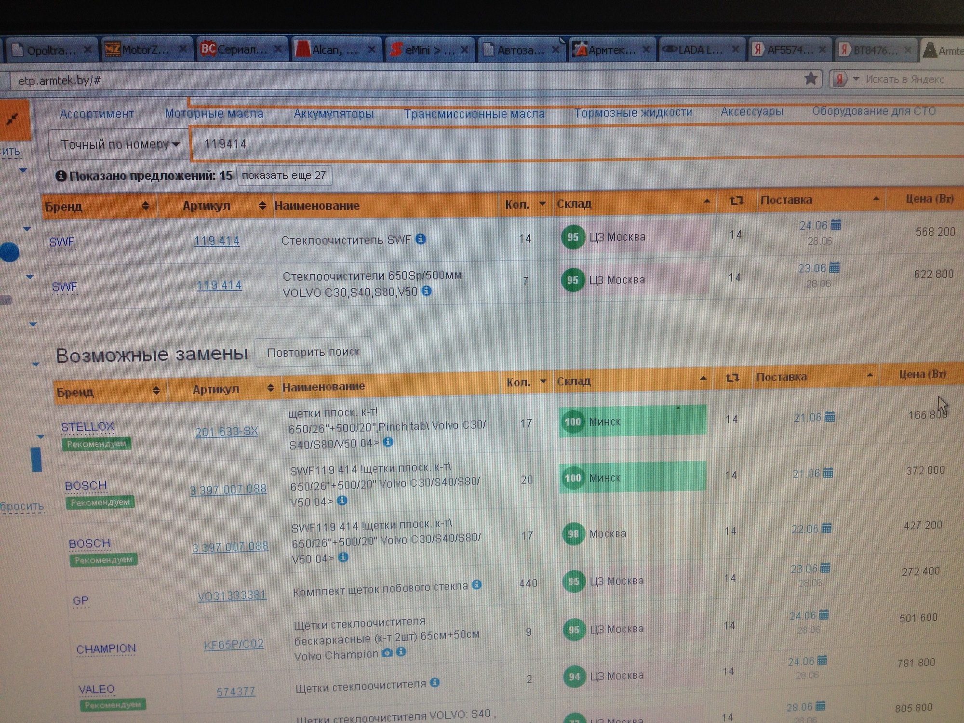The image size is (964, 723).
Task: Sort replacements table by Артикул
Action: point(270,388)
